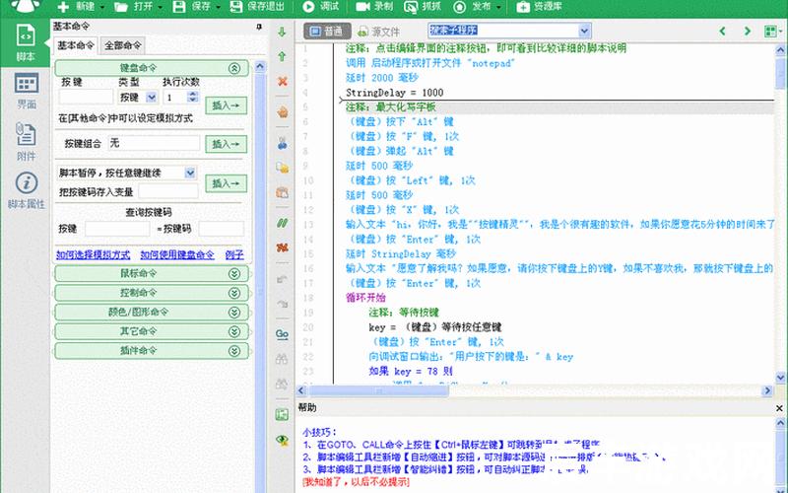Click the green eye icon in the editor toolbar
Screen dimensions: 788x493
coord(282,440)
